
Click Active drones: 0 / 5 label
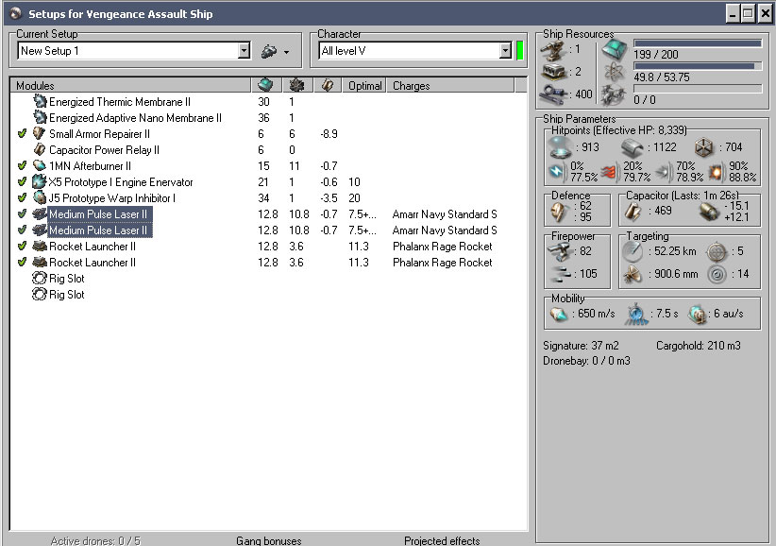pos(95,540)
